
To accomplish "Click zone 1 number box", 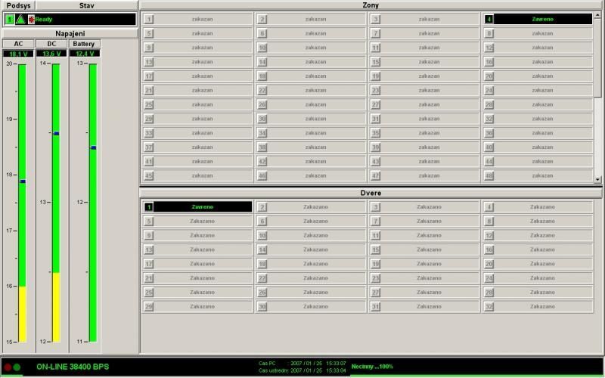I will pos(149,20).
